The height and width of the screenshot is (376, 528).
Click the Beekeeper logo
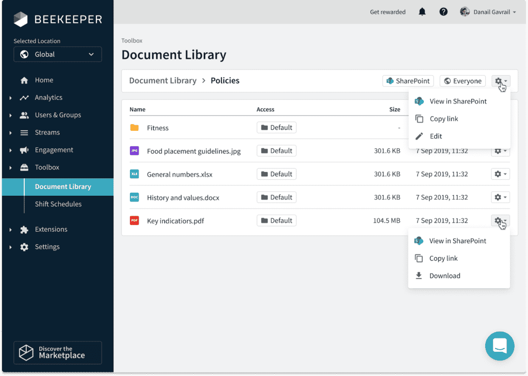coord(58,20)
